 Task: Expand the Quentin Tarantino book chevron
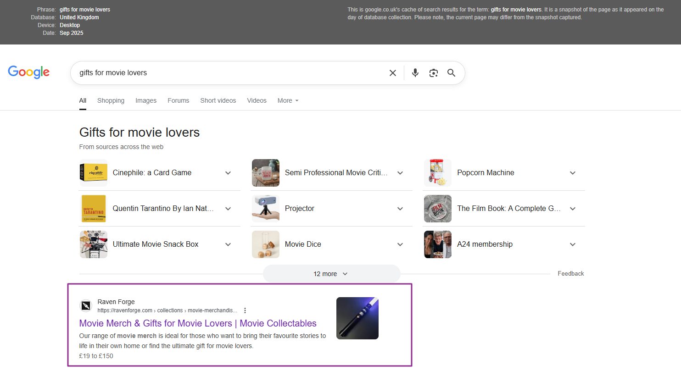(228, 209)
